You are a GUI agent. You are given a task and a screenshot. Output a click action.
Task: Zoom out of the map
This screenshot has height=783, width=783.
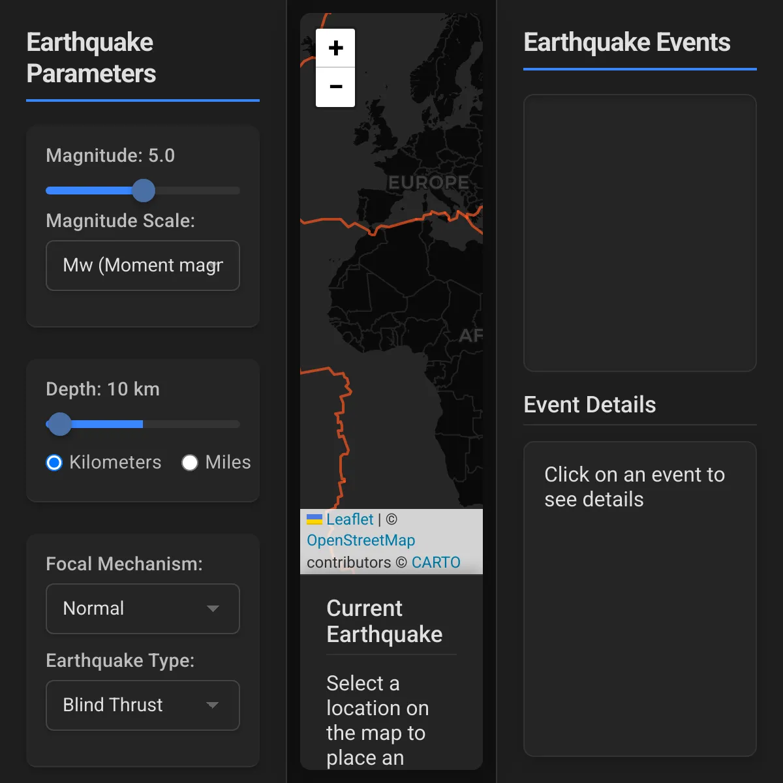click(x=335, y=87)
